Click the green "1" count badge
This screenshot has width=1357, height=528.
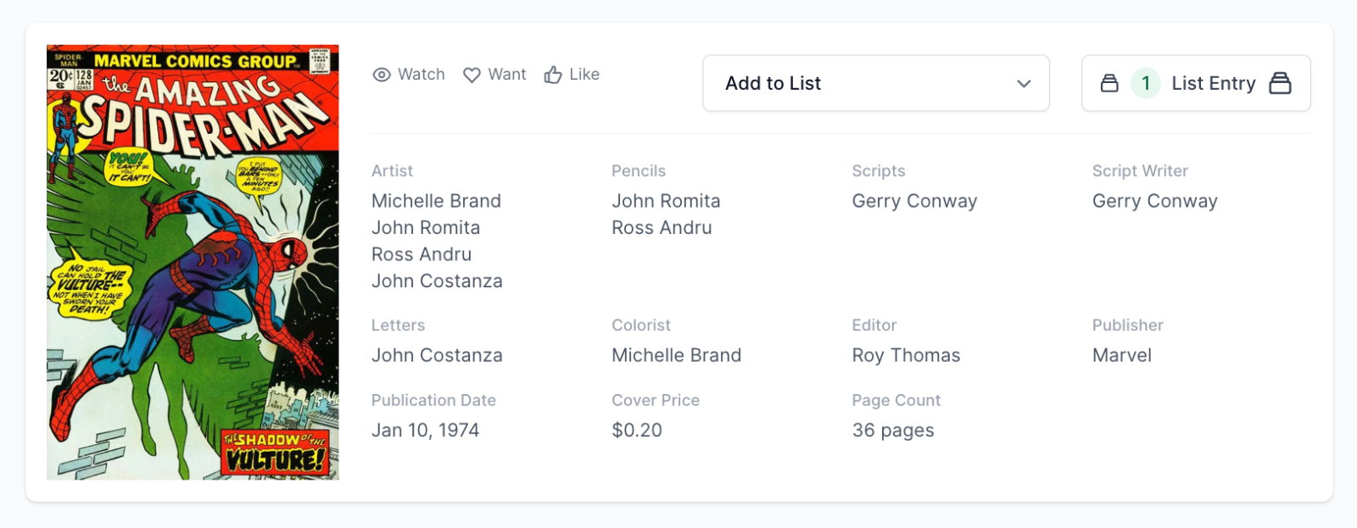coord(1146,83)
